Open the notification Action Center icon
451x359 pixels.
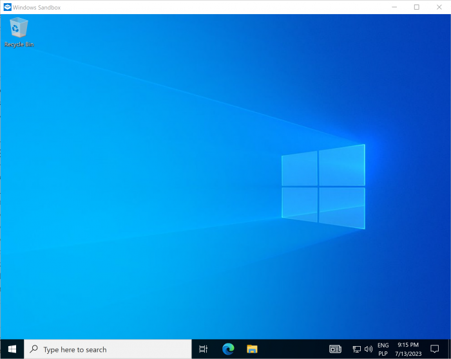coord(434,349)
